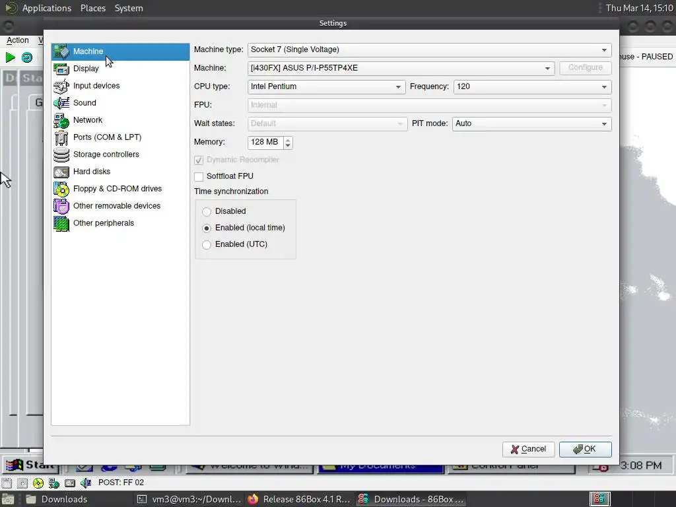
Task: Click the Cancel button
Action: pos(529,449)
